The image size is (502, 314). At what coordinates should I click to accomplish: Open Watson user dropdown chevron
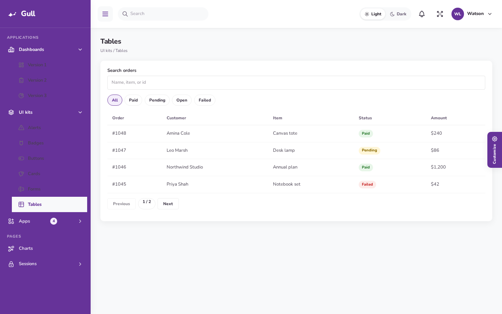click(490, 14)
